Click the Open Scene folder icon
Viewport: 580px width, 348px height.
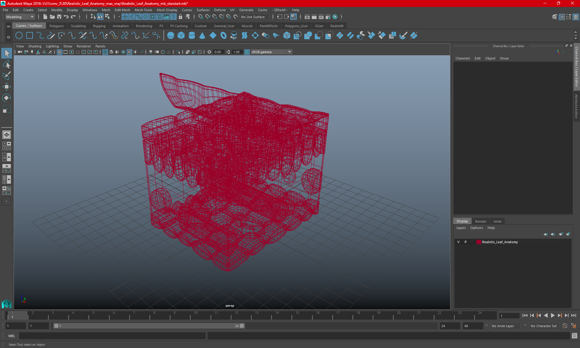[x=52, y=17]
